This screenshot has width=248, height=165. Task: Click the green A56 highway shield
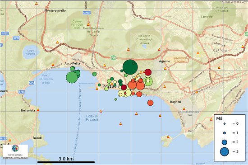coord(113,57)
